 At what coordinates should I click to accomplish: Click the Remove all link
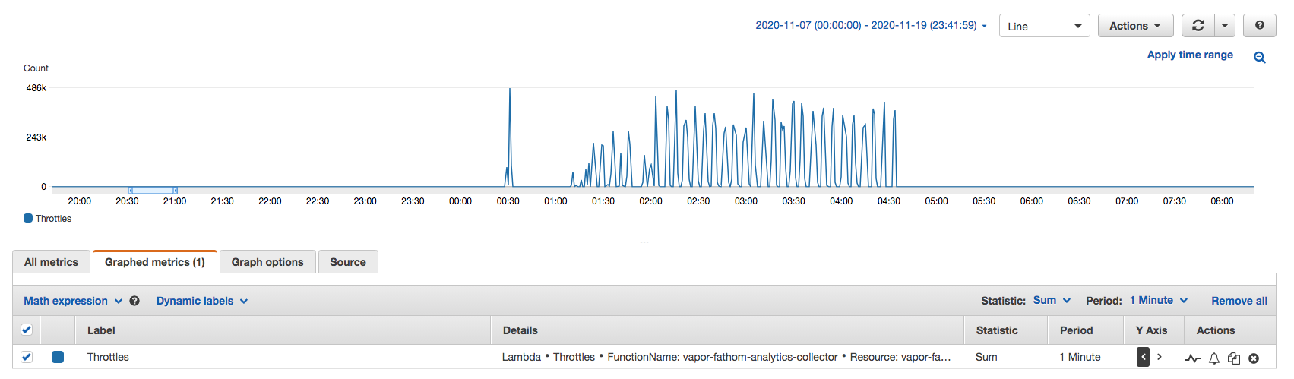[1239, 301]
